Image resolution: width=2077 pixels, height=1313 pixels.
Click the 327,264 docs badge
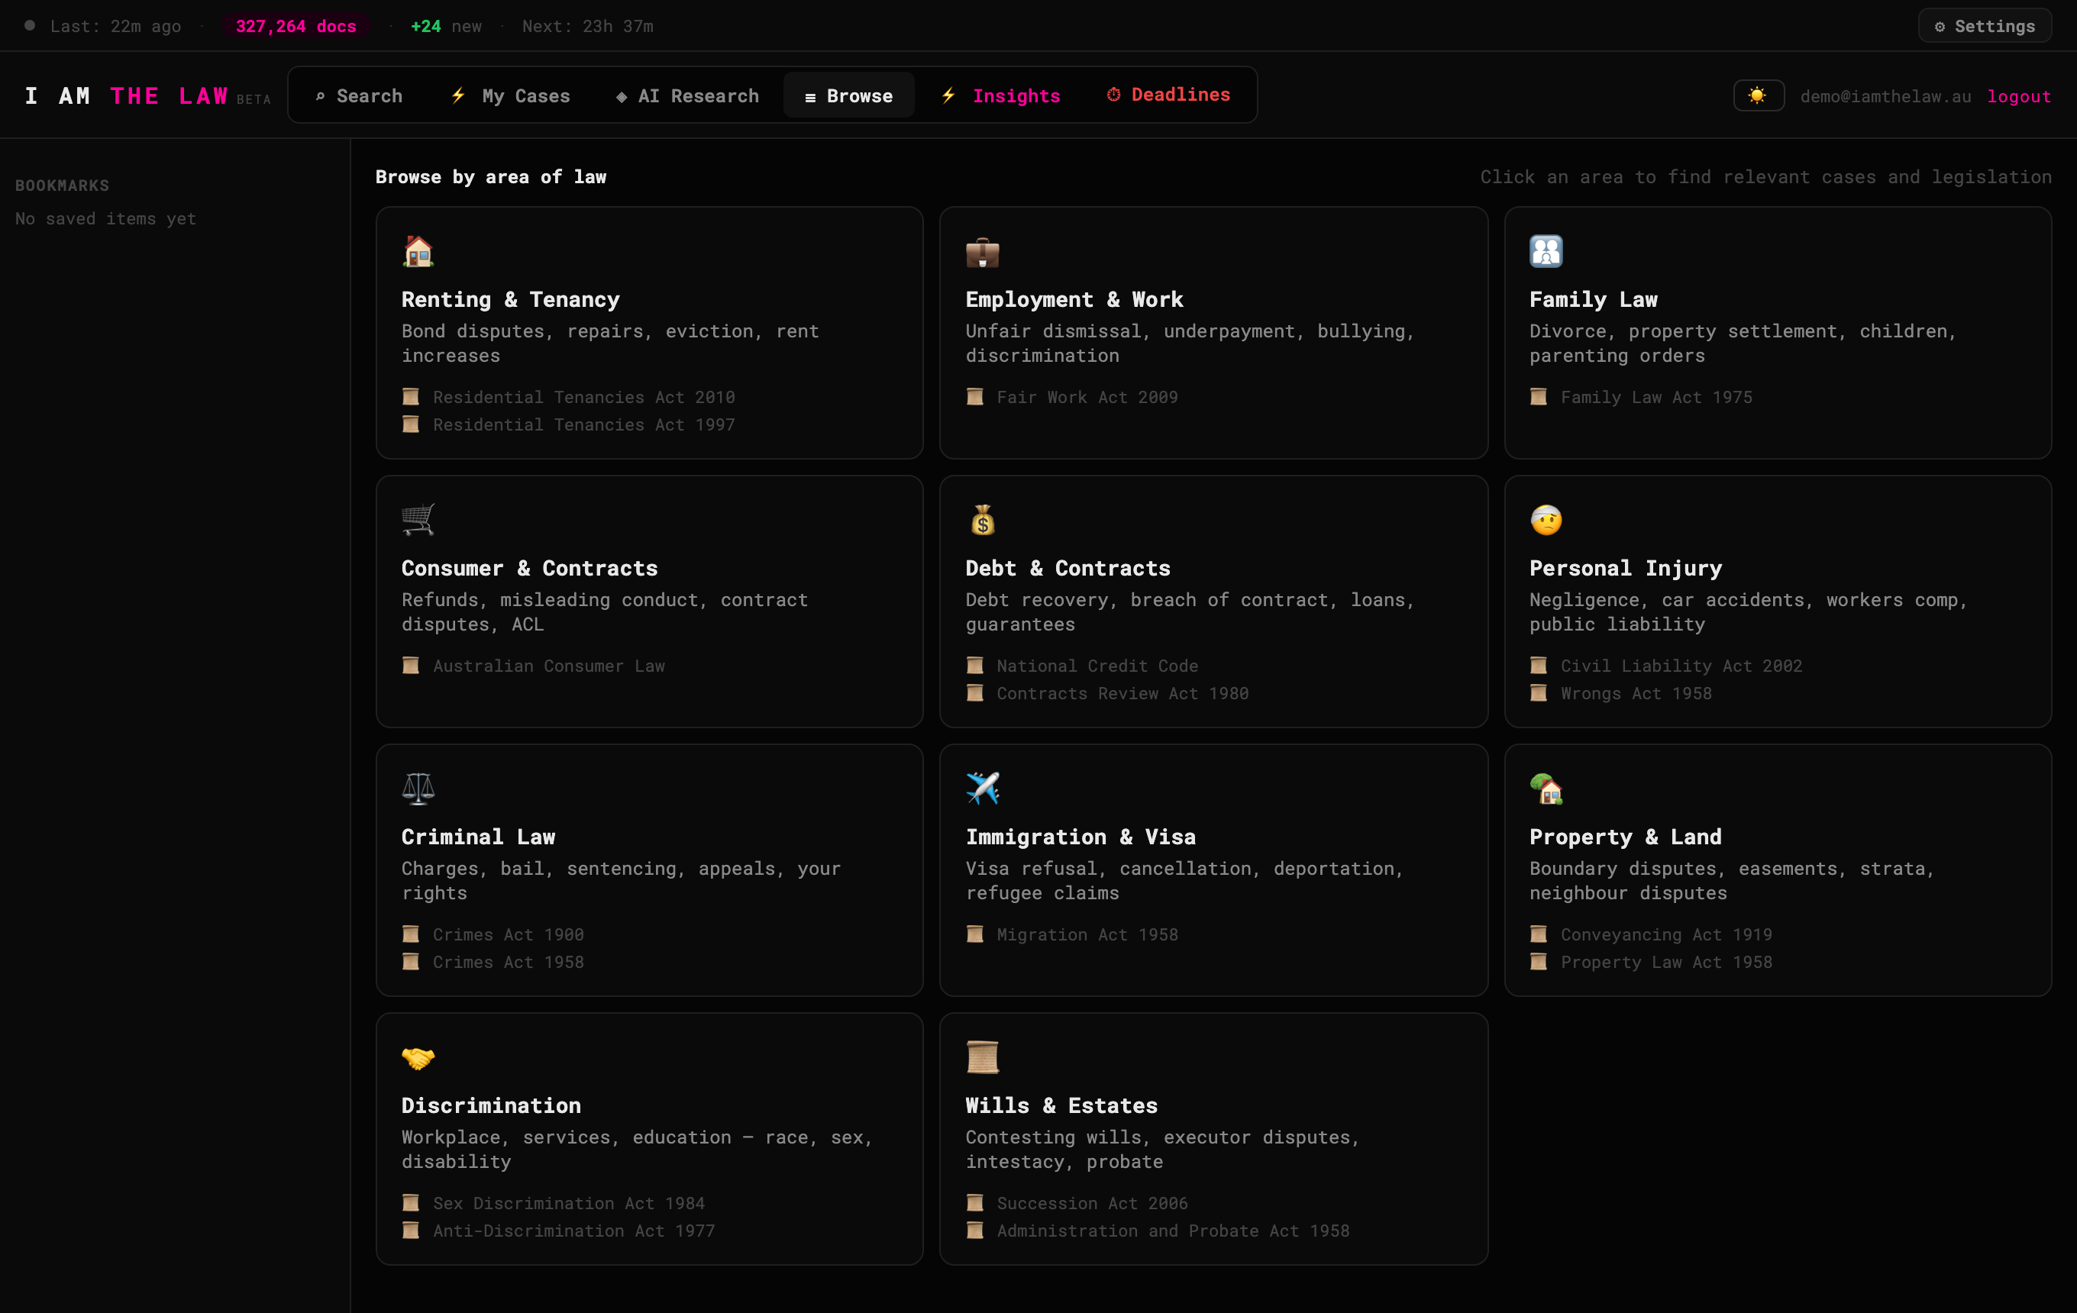296,26
